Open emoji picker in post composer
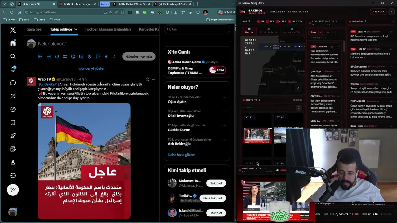 73,56
